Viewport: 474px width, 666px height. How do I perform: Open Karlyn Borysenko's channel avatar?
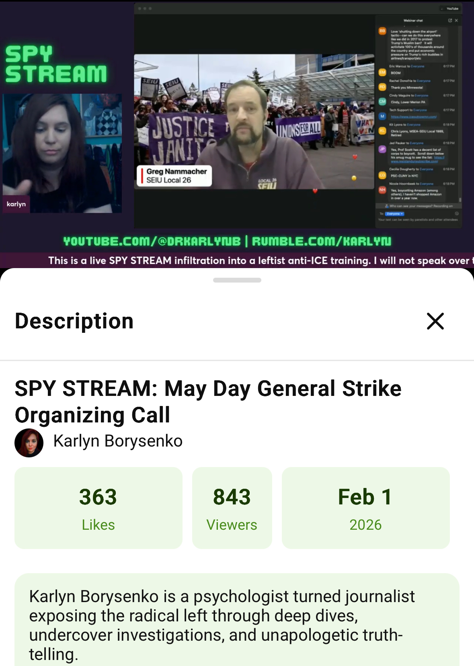coord(29,443)
